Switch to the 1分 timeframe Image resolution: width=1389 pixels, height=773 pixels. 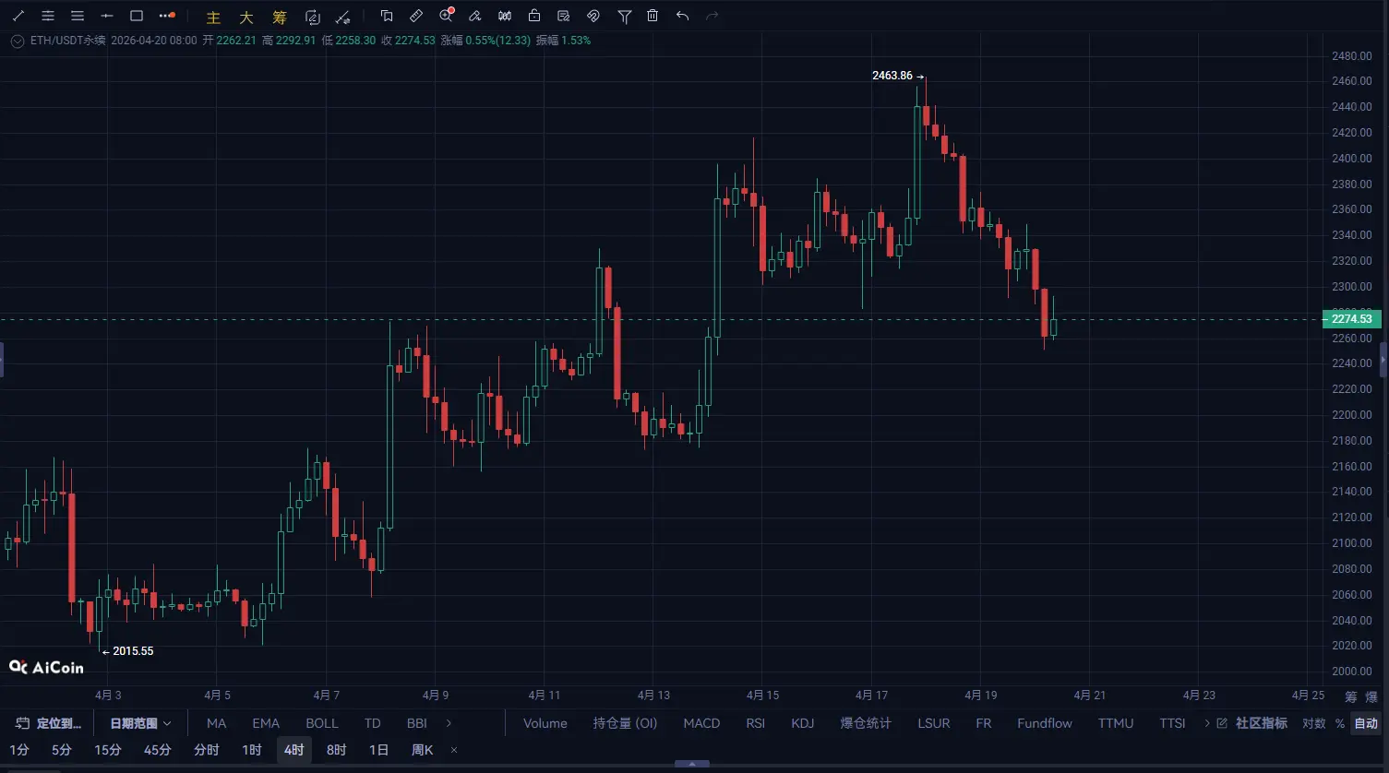[x=19, y=750]
